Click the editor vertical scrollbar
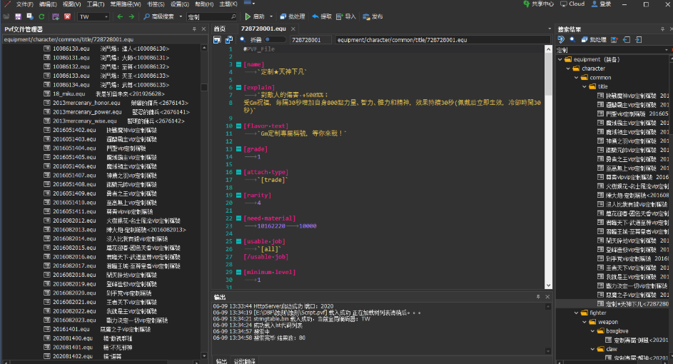 (x=549, y=167)
